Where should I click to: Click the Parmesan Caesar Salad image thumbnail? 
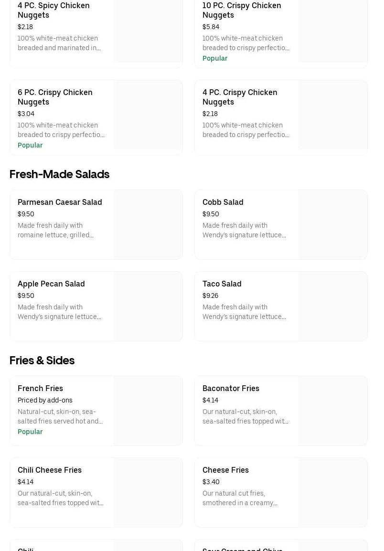coord(148,225)
